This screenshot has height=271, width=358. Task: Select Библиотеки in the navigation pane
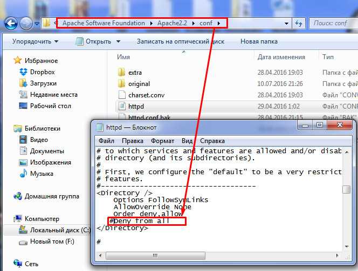click(43, 129)
